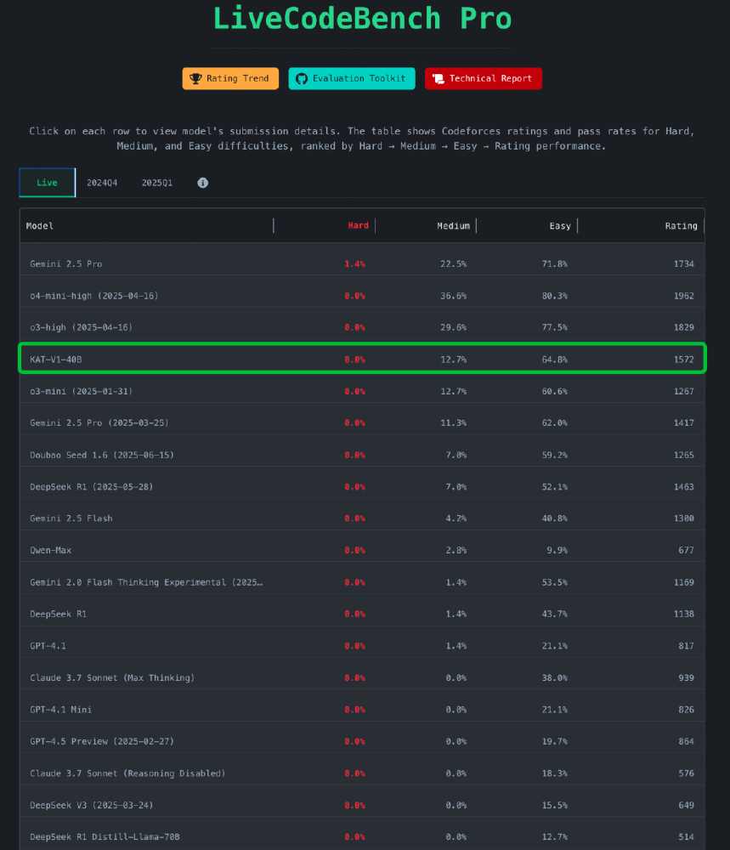The image size is (730, 850).
Task: Click the document icon on Technical Report
Action: 439,78
